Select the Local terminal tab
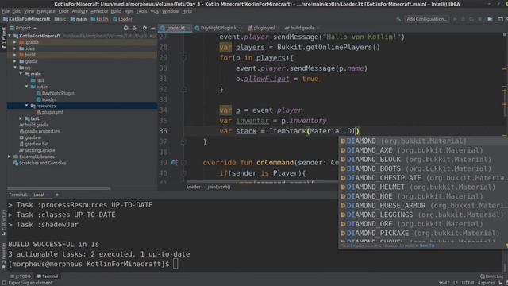The image size is (508, 286). click(x=39, y=195)
